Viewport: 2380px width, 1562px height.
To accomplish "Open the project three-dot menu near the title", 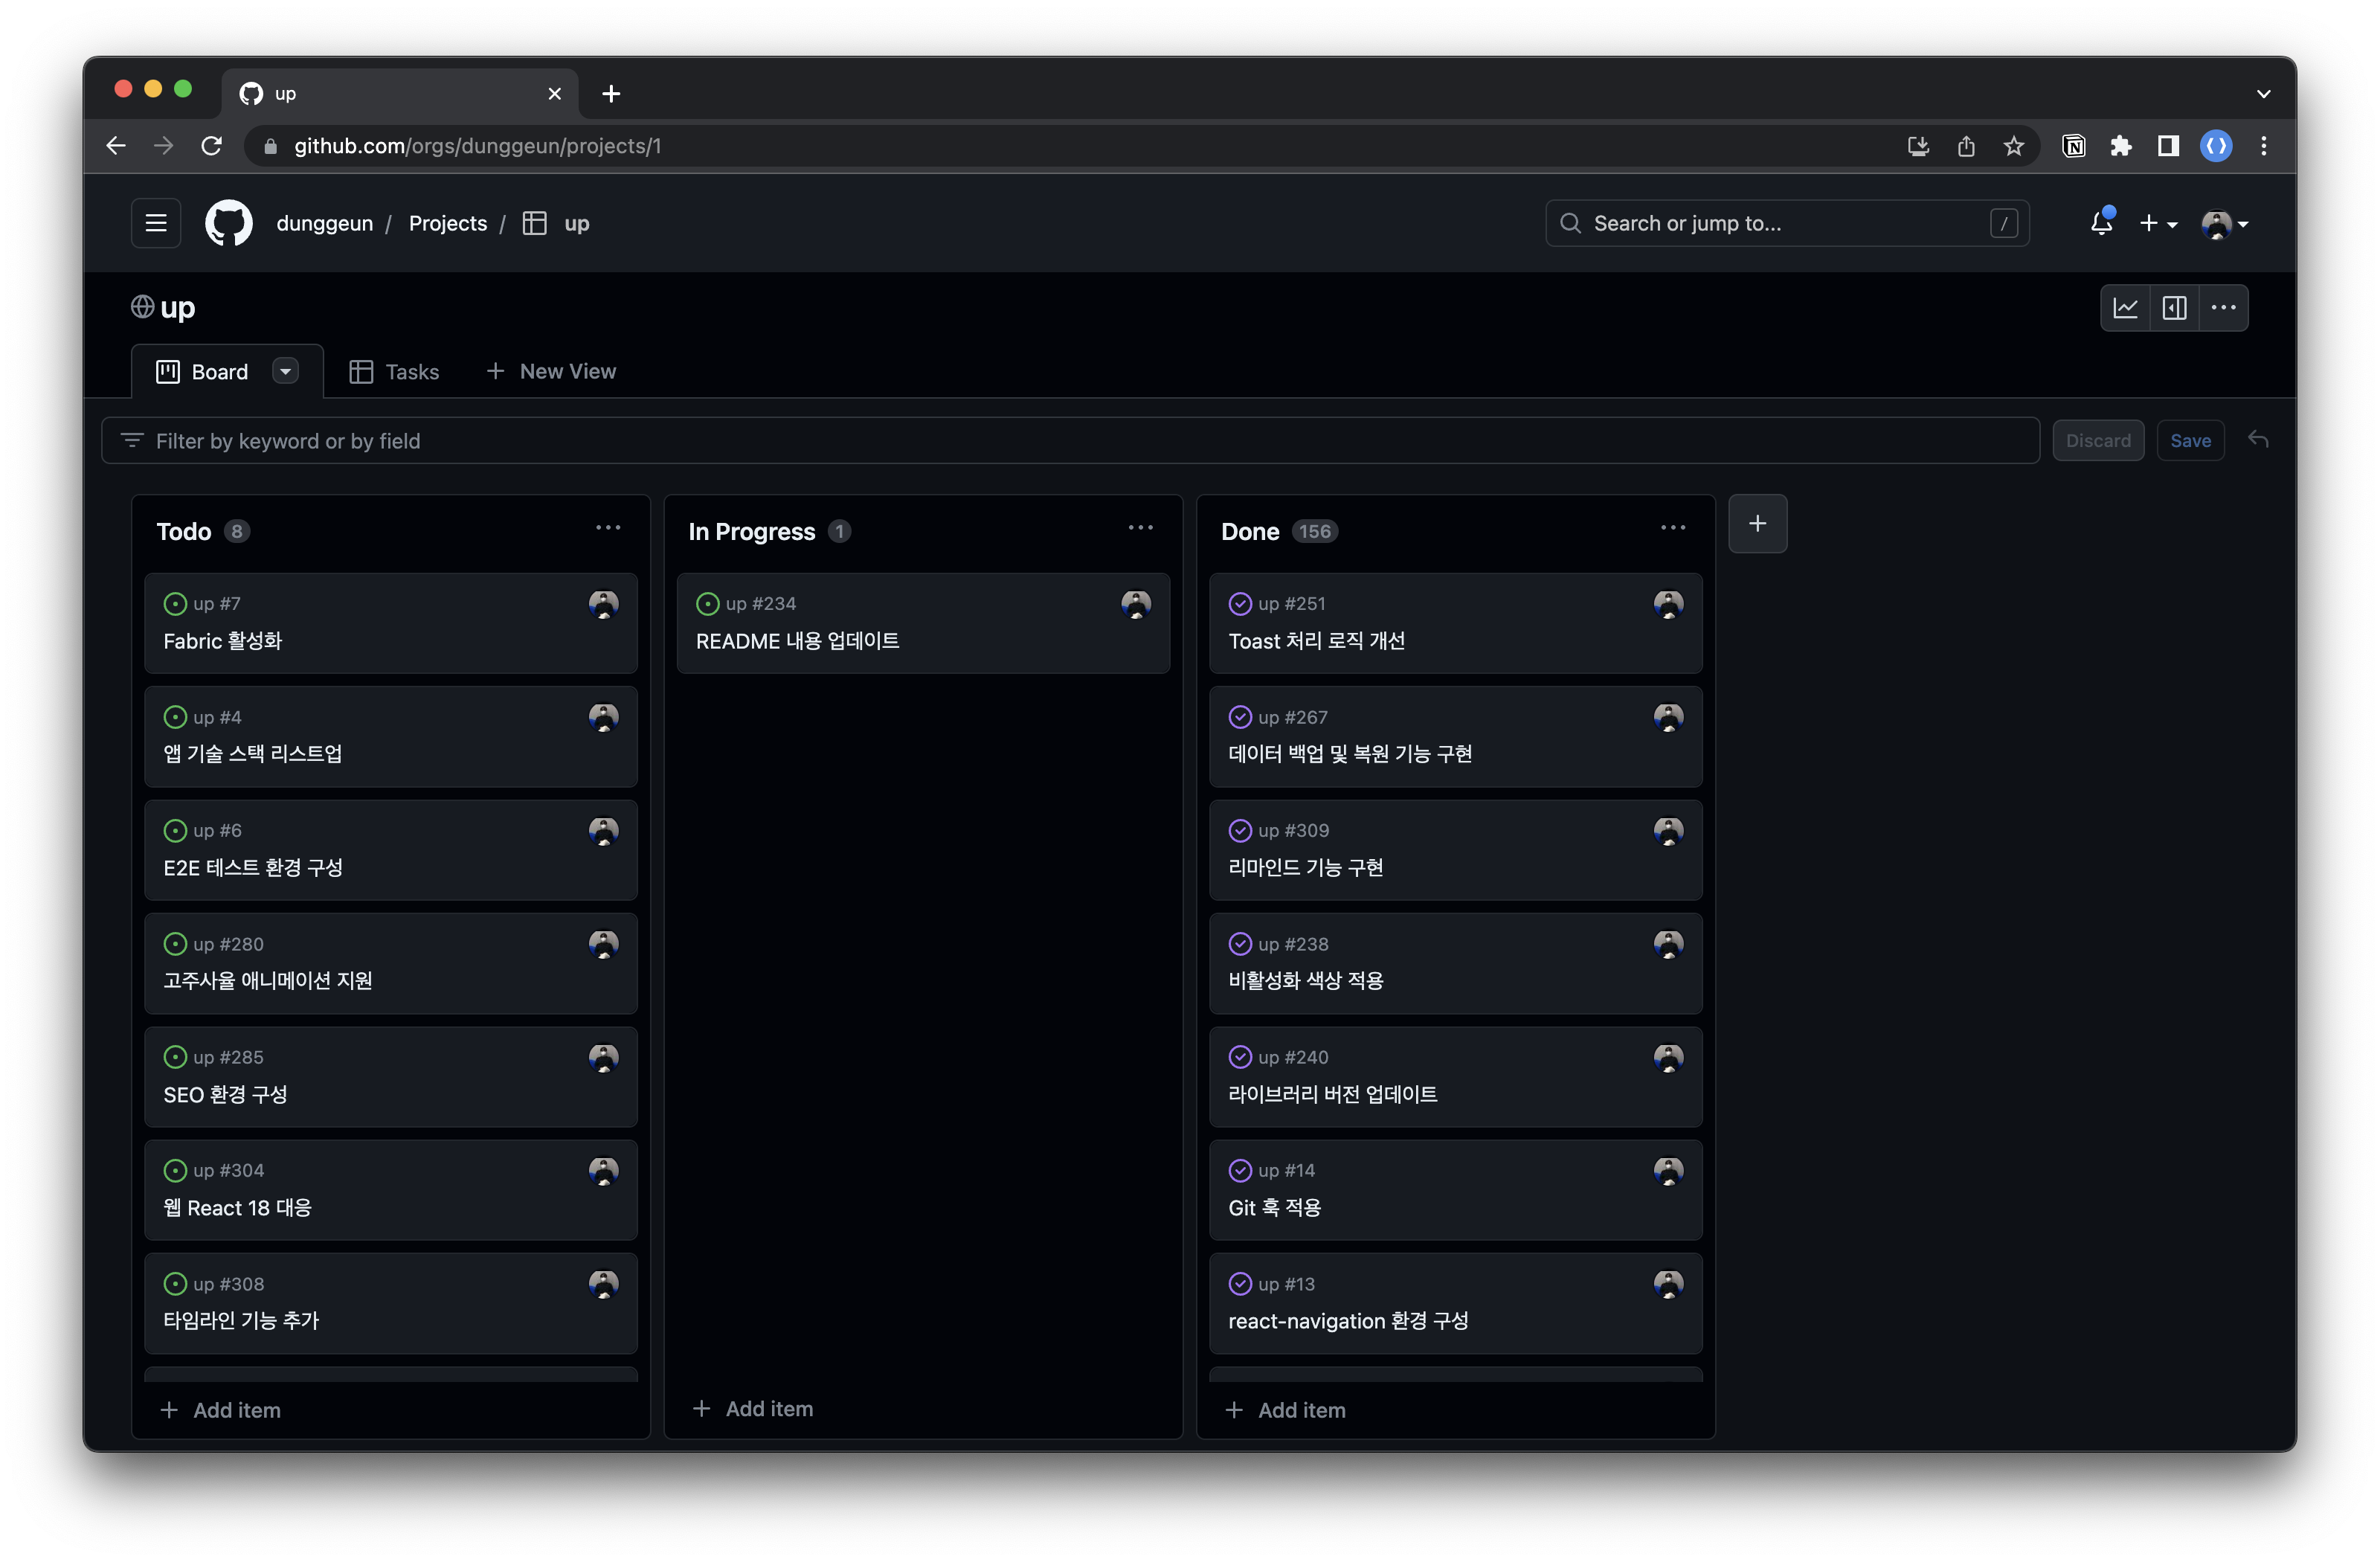I will [x=2223, y=308].
